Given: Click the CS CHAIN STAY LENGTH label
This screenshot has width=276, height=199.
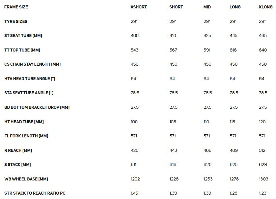Looking at the screenshot, I should click(32, 64).
